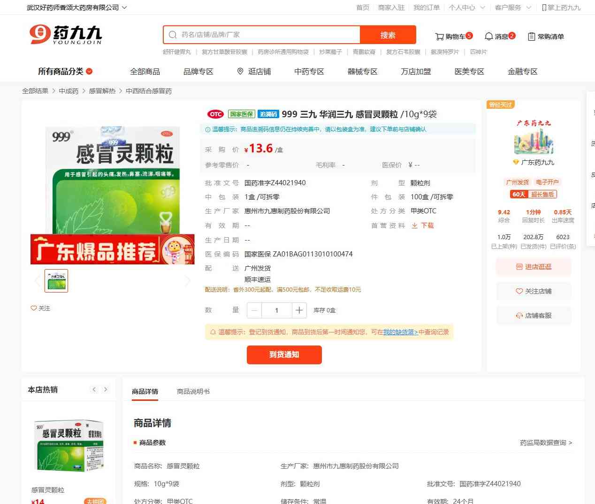Click the 到货通知 button
The image size is (595, 504).
coord(284,354)
